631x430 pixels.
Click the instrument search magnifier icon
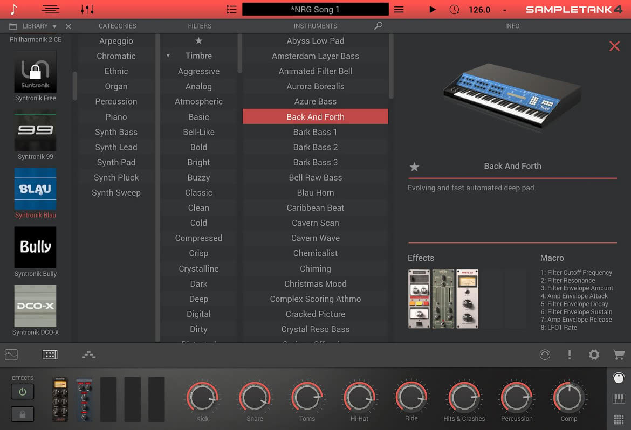[x=378, y=26]
